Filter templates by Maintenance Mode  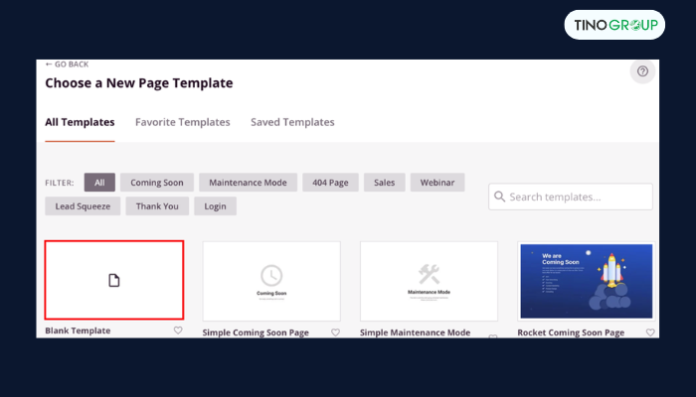pos(247,183)
